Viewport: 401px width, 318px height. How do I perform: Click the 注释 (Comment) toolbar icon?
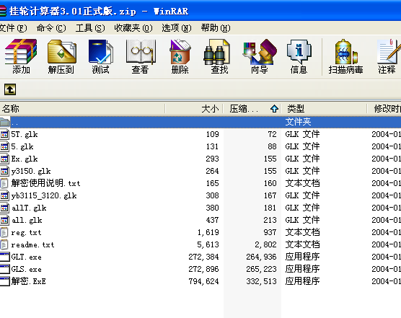click(388, 52)
